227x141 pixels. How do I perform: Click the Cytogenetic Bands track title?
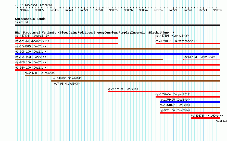point(30,19)
